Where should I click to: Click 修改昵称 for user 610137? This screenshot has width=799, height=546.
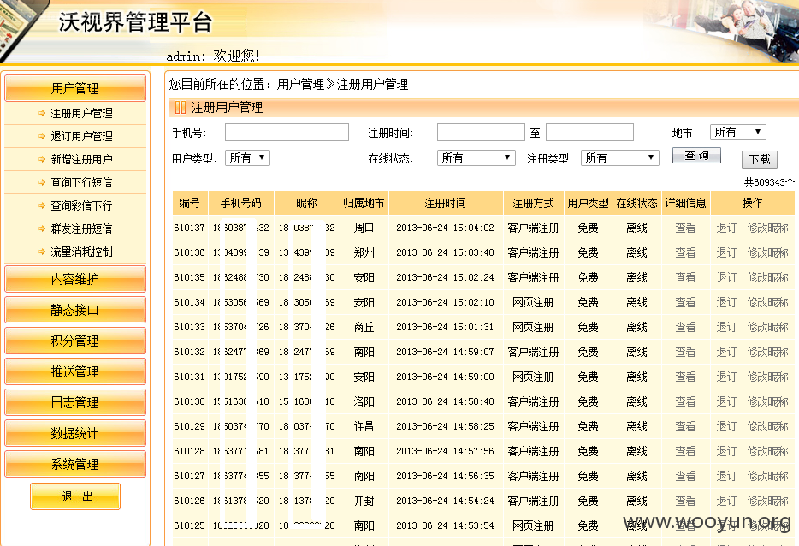pos(767,228)
